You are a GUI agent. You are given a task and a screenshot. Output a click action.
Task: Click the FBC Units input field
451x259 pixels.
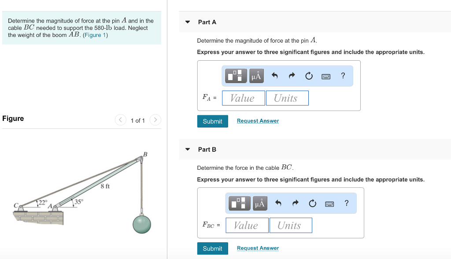coord(291,226)
